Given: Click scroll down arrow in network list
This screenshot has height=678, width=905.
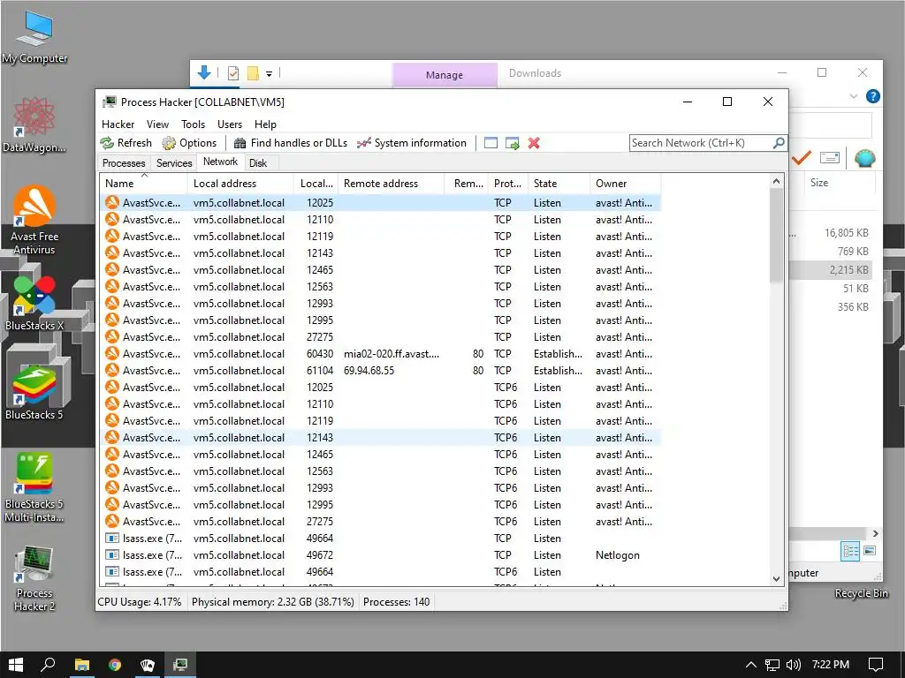Looking at the screenshot, I should (776, 578).
